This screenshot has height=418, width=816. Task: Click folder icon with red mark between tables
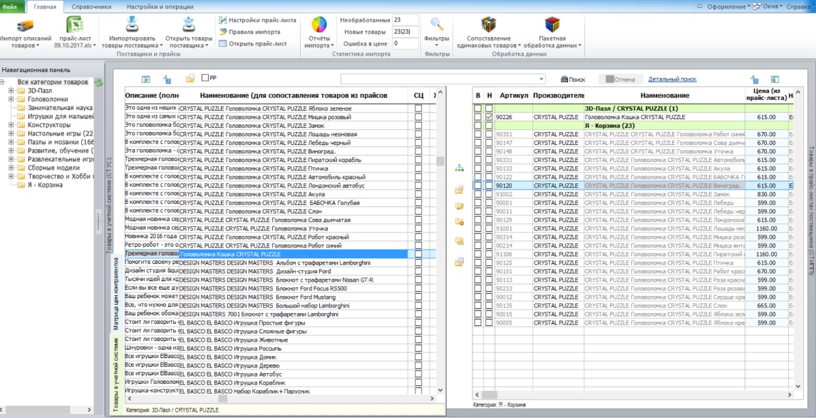[x=459, y=222]
